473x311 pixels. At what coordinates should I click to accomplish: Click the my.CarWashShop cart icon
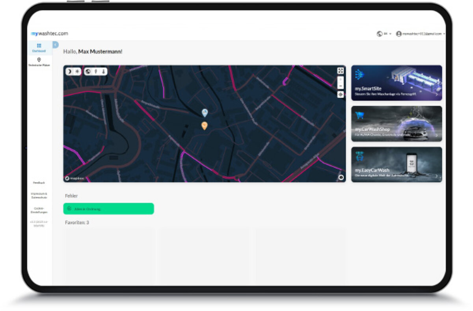[359, 115]
